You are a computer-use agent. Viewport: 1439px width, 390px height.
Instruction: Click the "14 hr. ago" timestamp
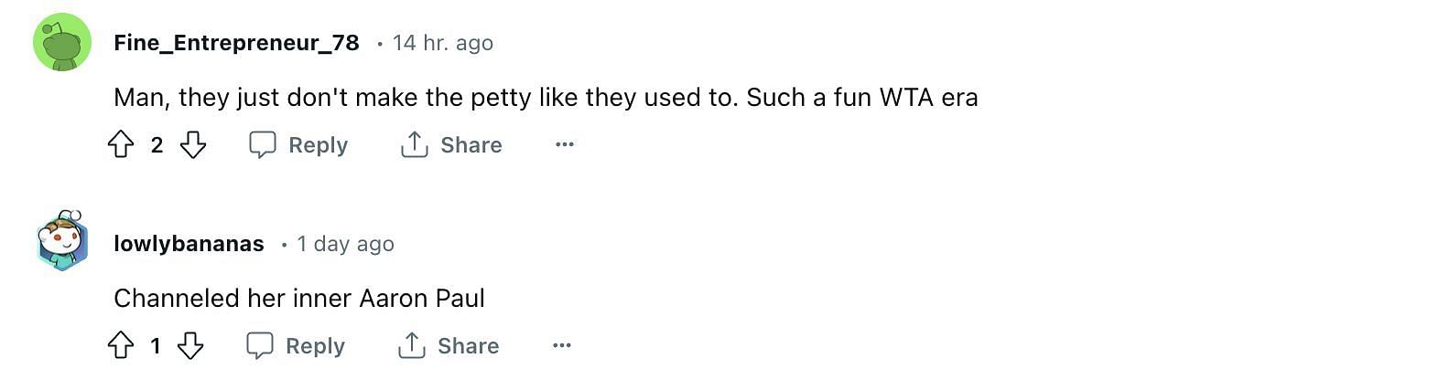click(443, 43)
